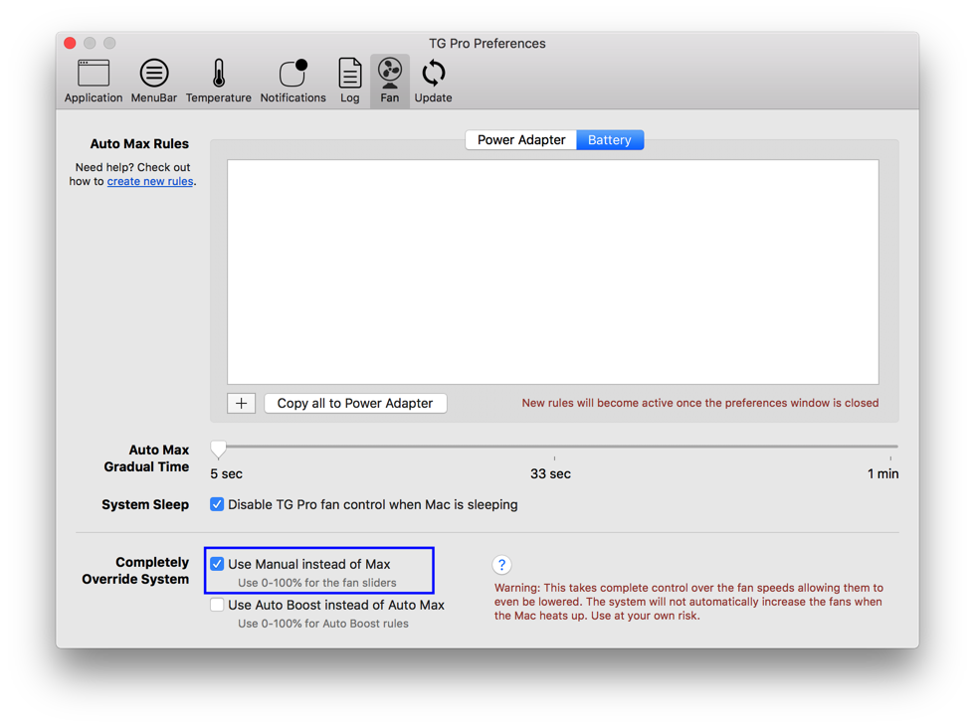Set slider to the 33 sec mark
Screen dimensions: 975x728
click(x=554, y=447)
